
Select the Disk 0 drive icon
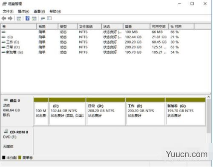(x=6, y=100)
